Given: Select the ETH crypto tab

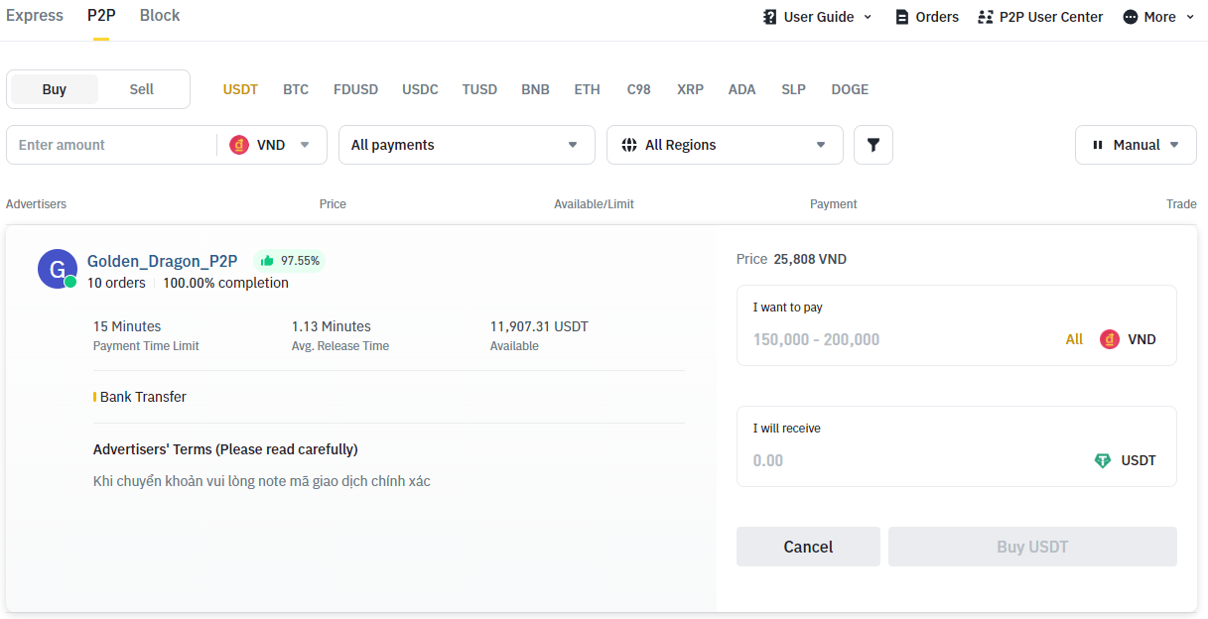Looking at the screenshot, I should (587, 89).
